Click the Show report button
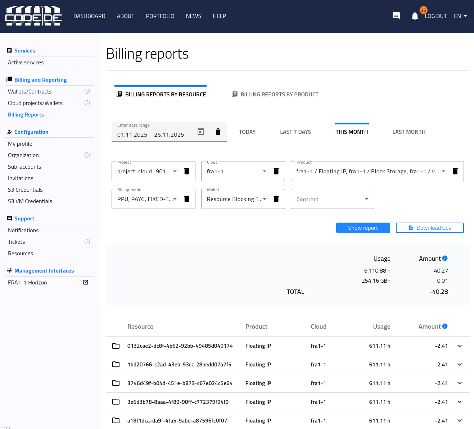This screenshot has height=429, width=474. tap(363, 228)
